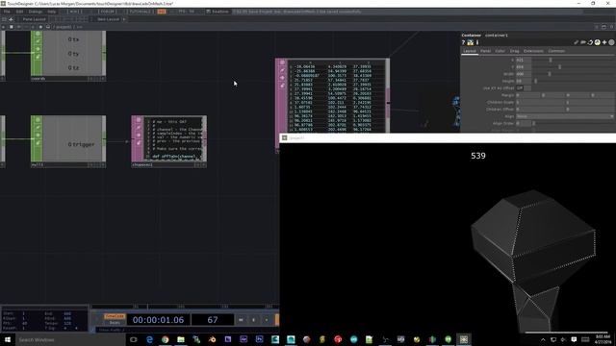
Task: Open the File menu
Action: click(x=7, y=12)
